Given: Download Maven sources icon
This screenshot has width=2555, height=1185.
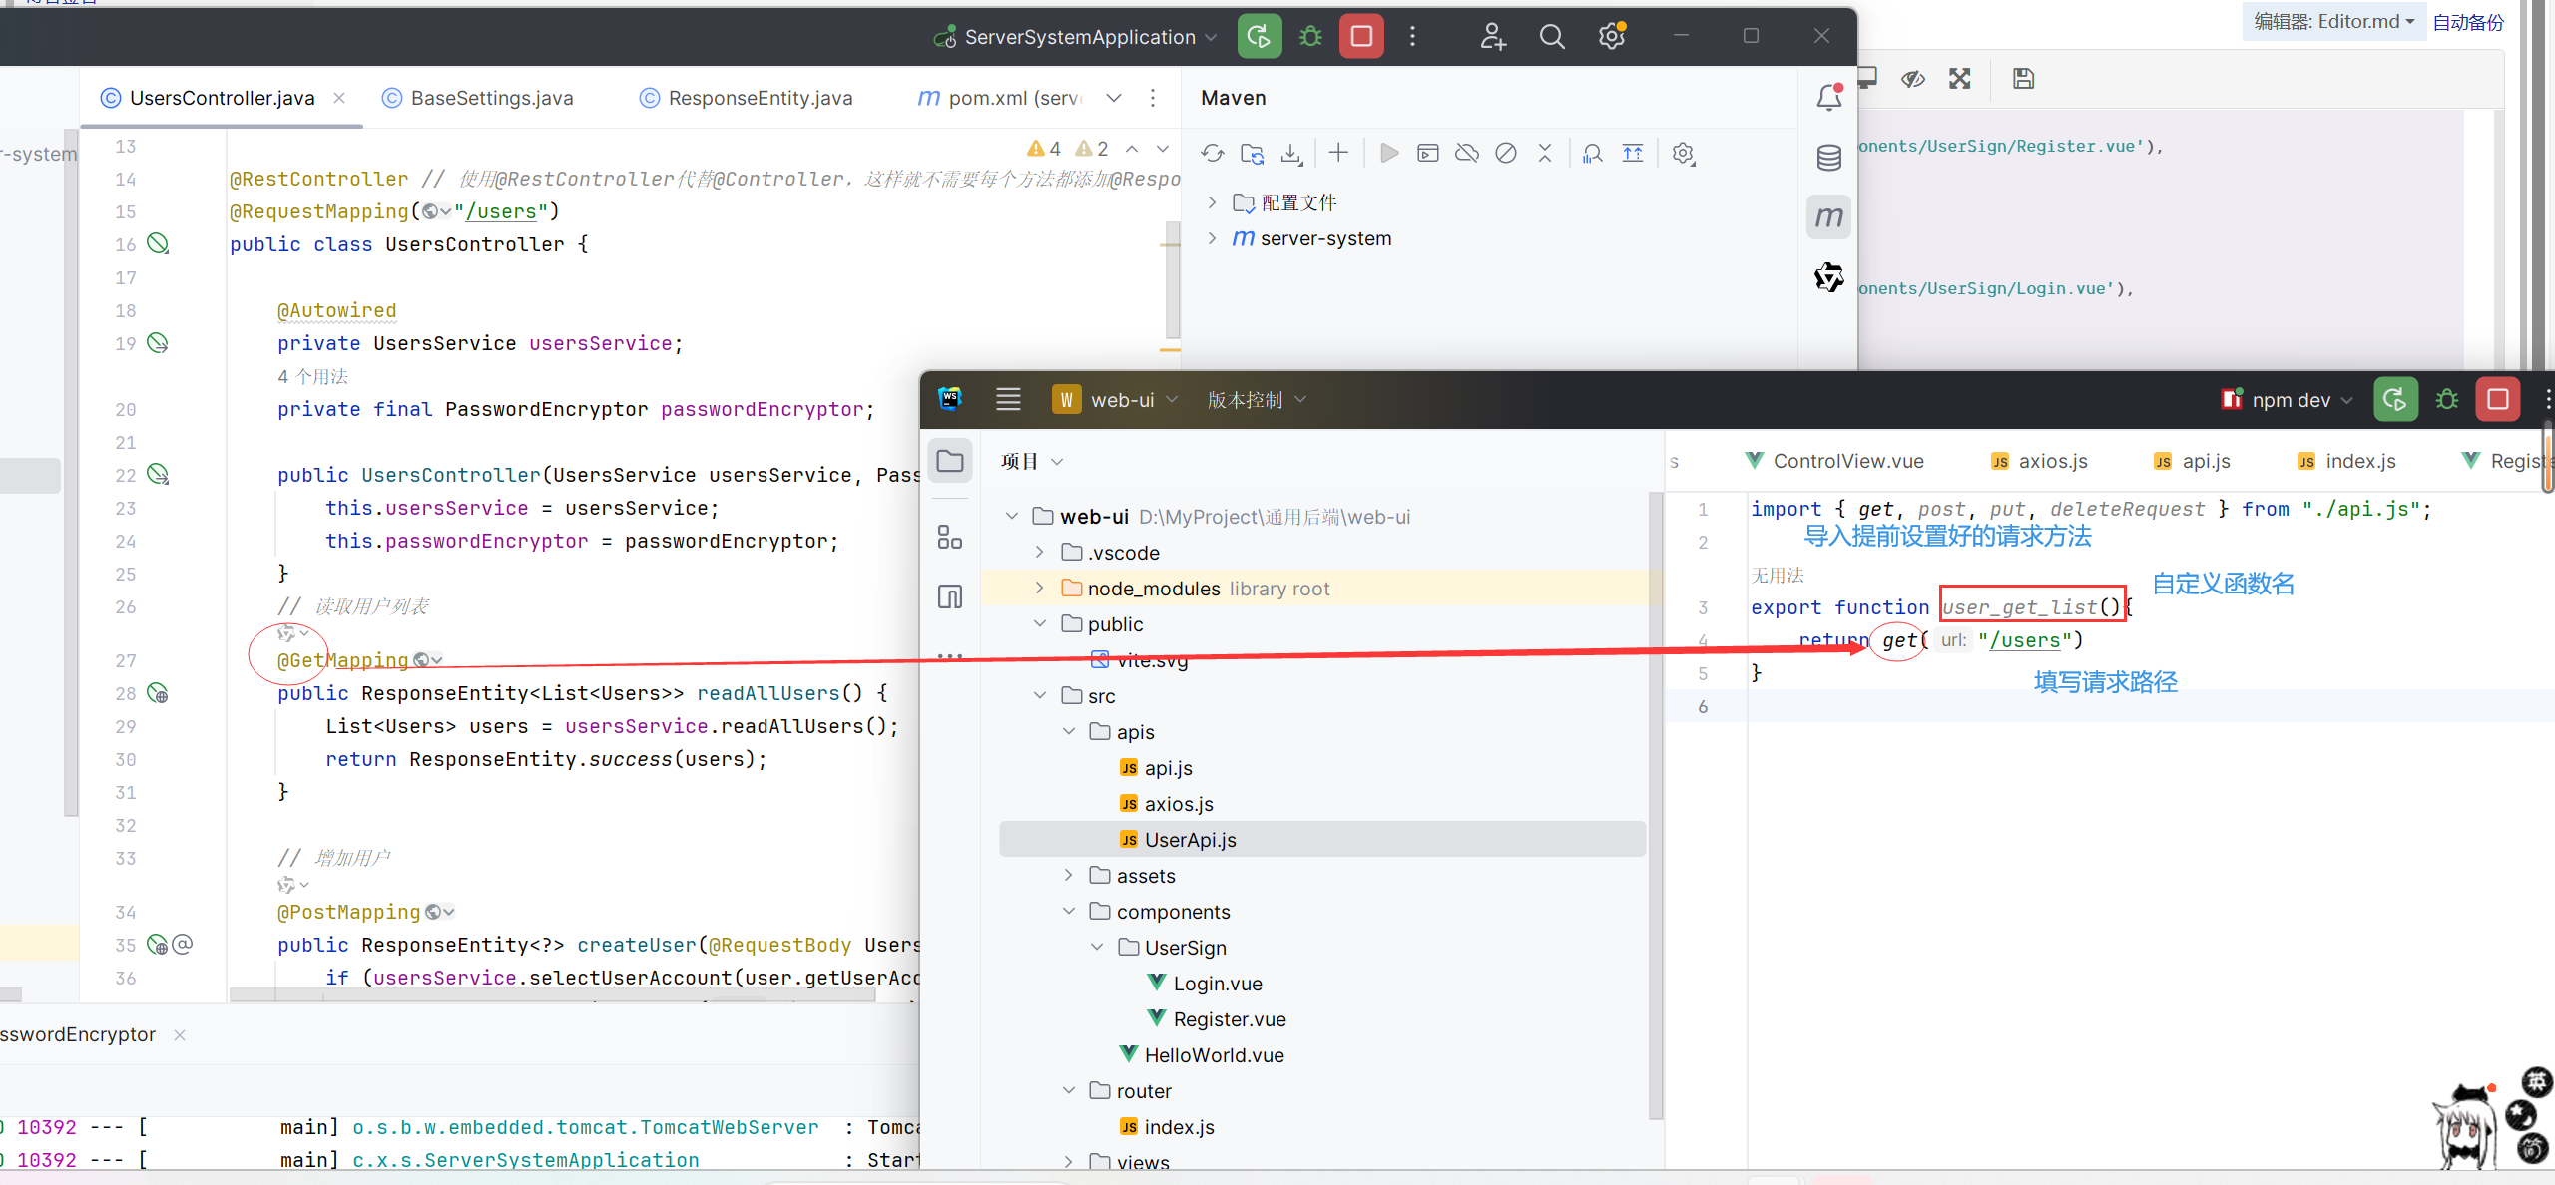Looking at the screenshot, I should tap(1291, 153).
